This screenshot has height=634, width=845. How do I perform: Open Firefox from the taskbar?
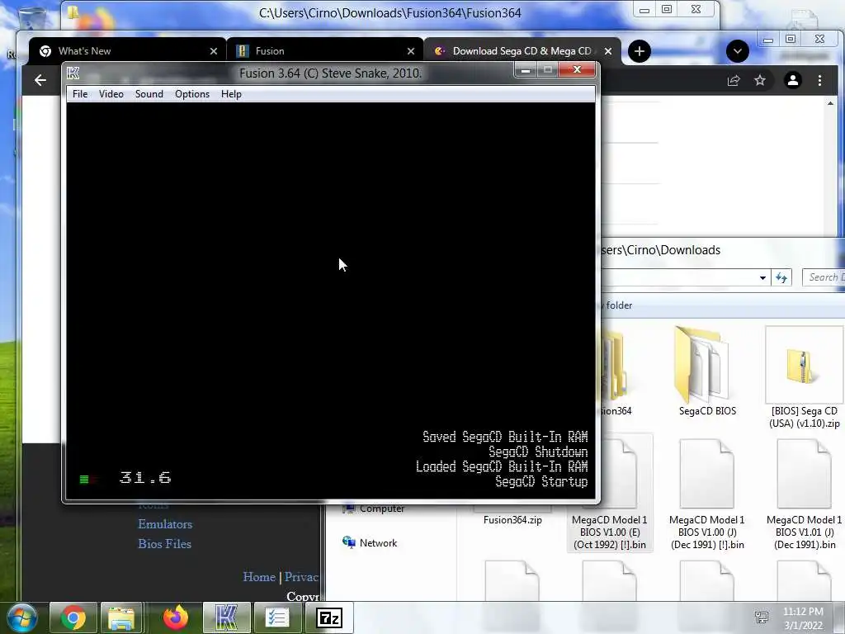click(x=176, y=617)
